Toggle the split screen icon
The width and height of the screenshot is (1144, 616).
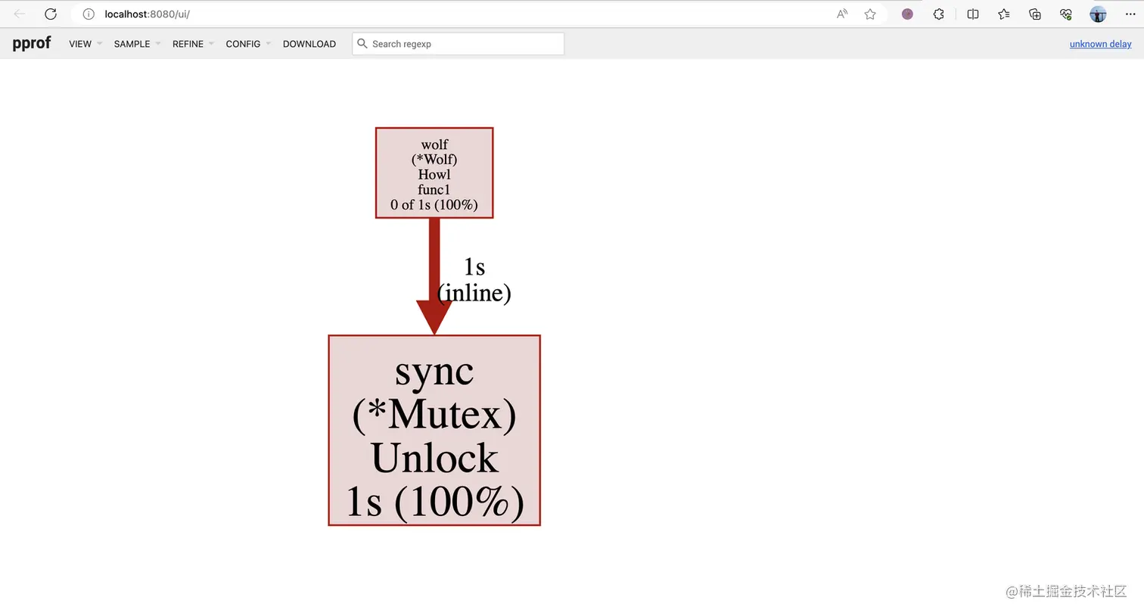click(973, 14)
